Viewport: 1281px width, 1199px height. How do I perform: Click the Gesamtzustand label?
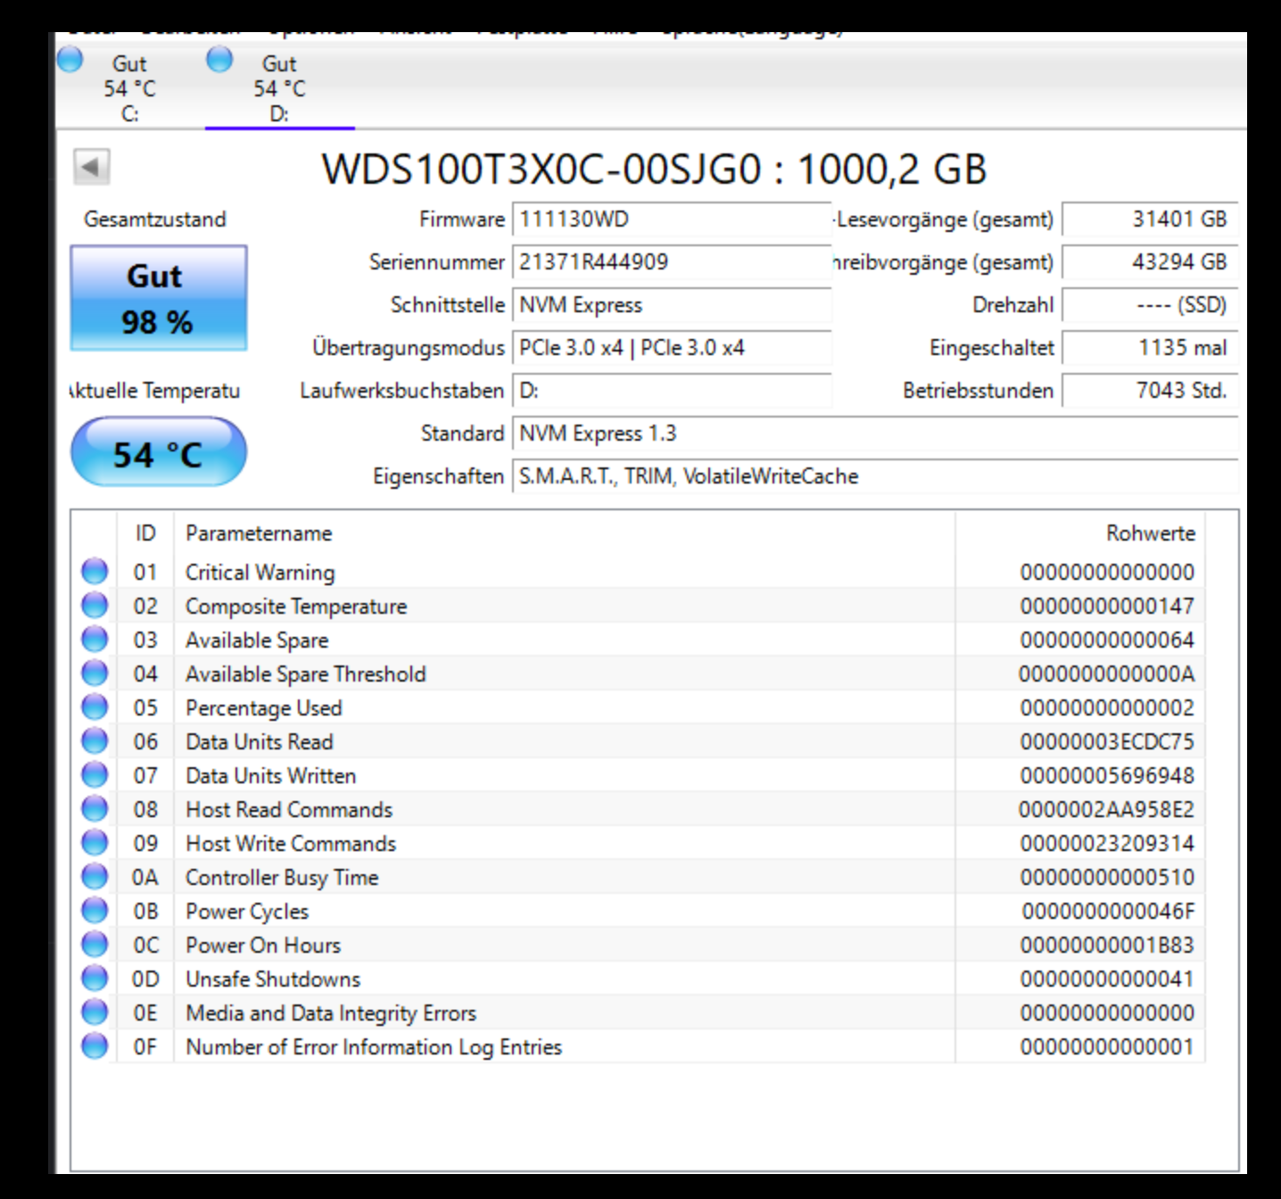pyautogui.click(x=155, y=219)
